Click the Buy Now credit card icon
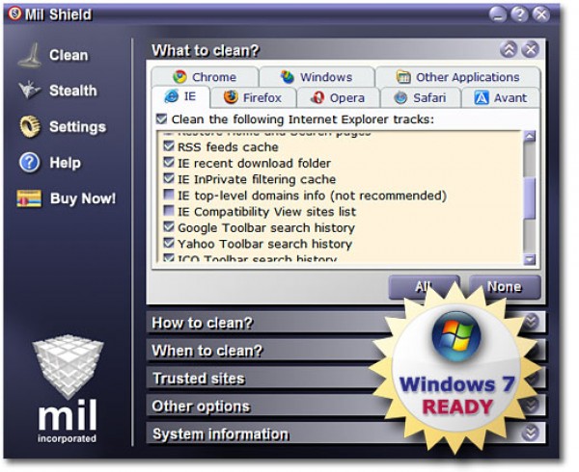This screenshot has width=579, height=472. pos(29,198)
